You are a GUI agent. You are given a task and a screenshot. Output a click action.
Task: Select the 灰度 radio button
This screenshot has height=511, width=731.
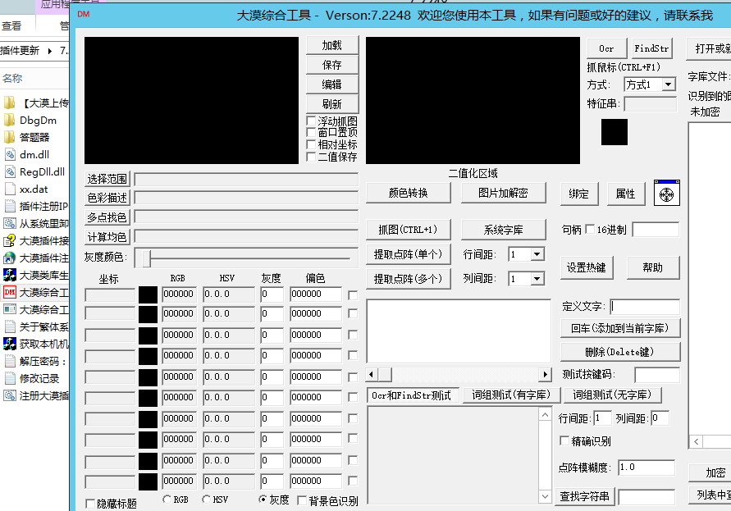pyautogui.click(x=263, y=500)
